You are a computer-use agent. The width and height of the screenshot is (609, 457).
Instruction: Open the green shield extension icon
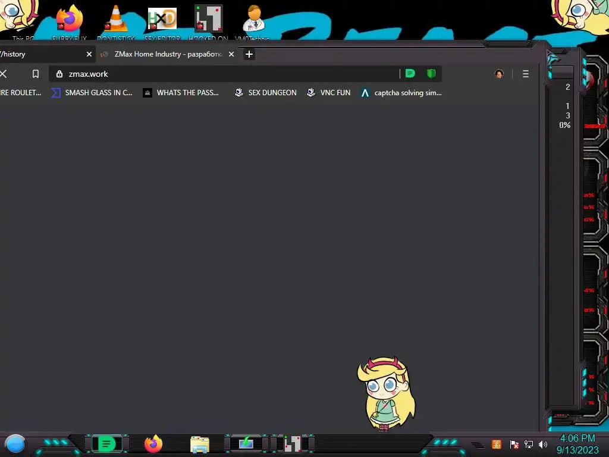[431, 73]
